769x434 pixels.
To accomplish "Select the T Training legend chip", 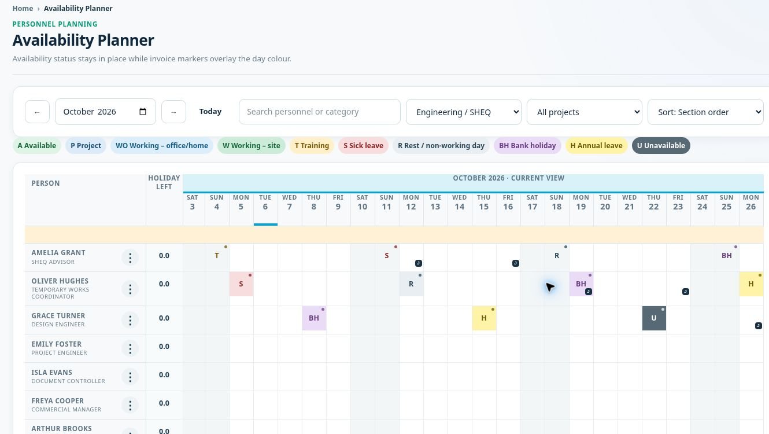I will (312, 146).
